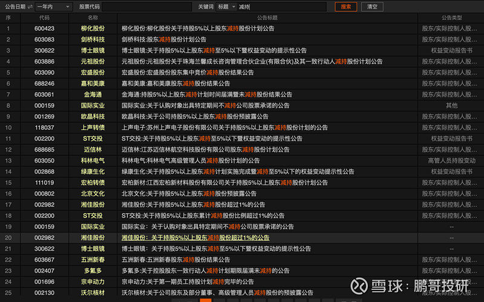Open 宏盛股份股东集中竞价减持股份结果公告

point(188,72)
